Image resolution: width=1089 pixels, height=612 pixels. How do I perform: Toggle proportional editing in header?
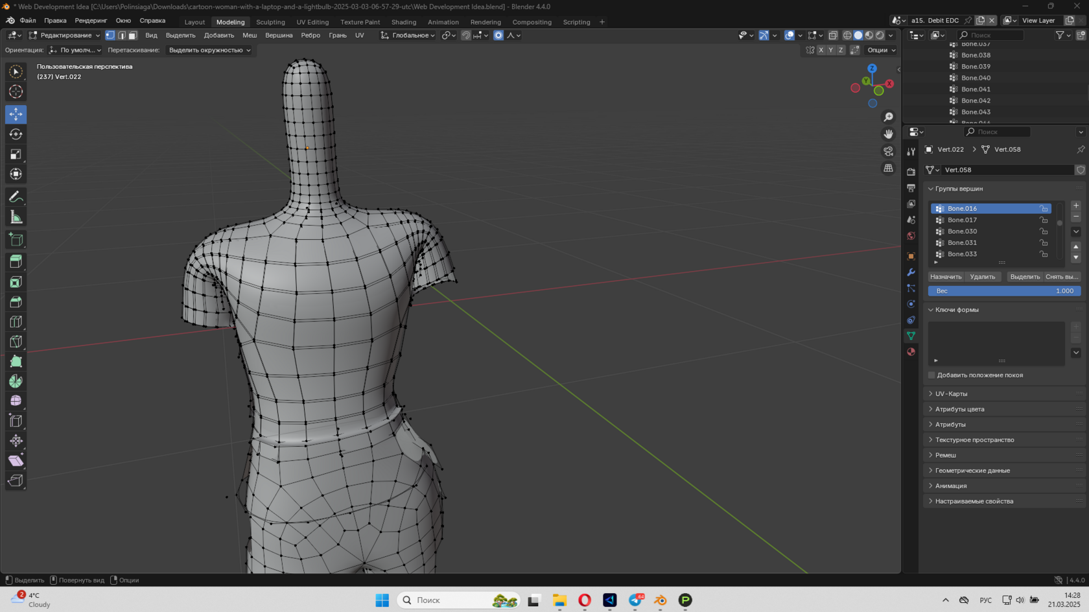coord(498,35)
